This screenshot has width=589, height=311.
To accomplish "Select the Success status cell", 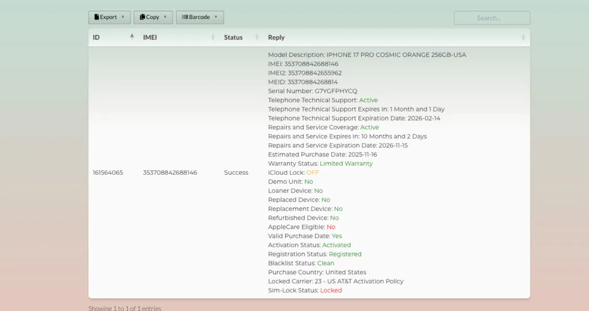I will pyautogui.click(x=236, y=173).
